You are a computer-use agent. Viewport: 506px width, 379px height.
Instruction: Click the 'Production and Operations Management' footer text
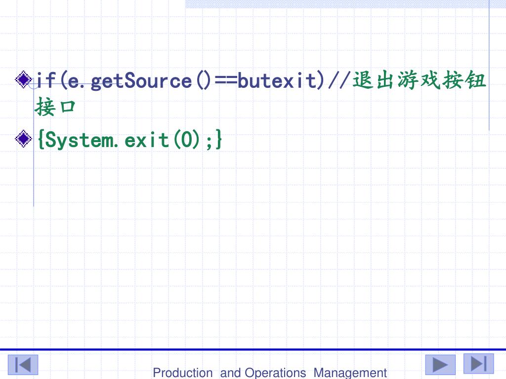tap(270, 373)
